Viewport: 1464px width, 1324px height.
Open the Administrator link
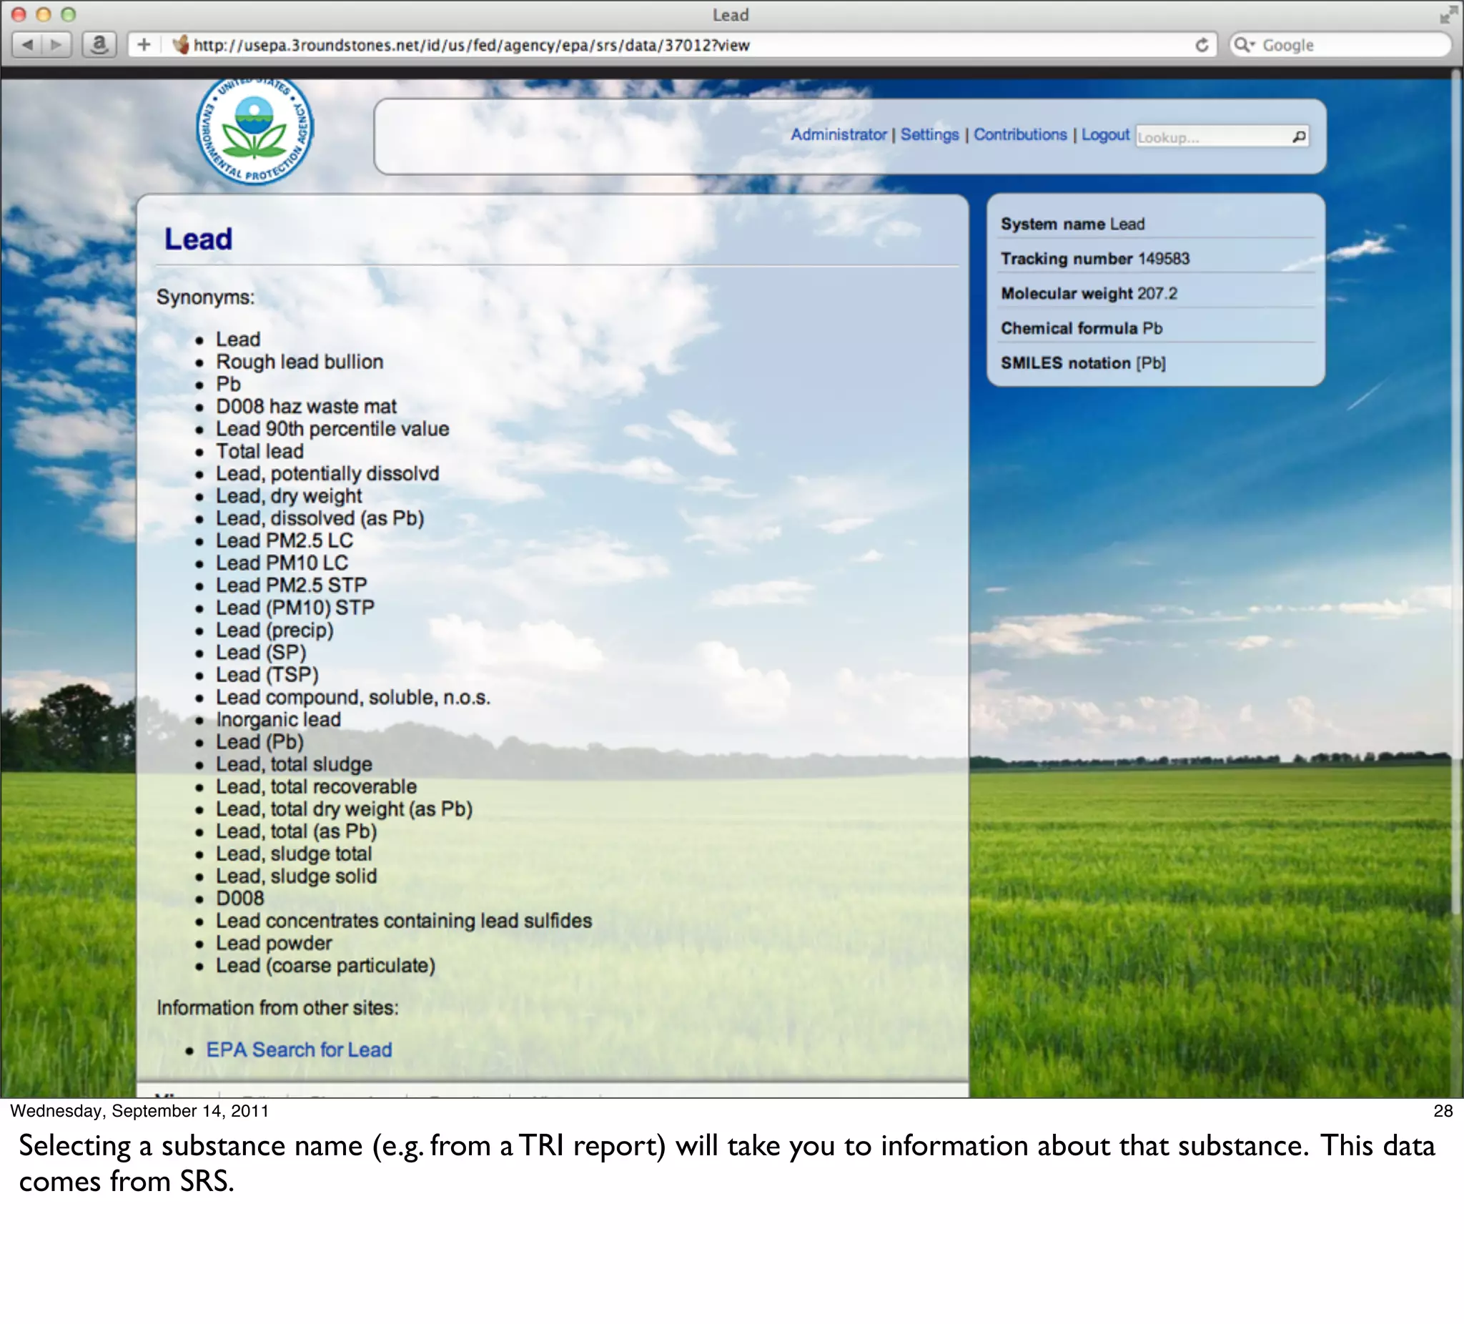coord(838,135)
